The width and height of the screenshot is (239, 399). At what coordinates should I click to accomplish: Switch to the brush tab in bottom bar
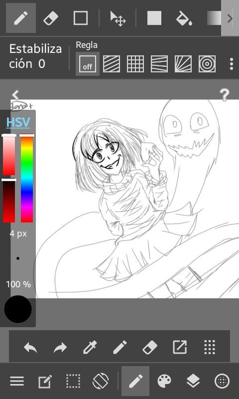pyautogui.click(x=135, y=381)
